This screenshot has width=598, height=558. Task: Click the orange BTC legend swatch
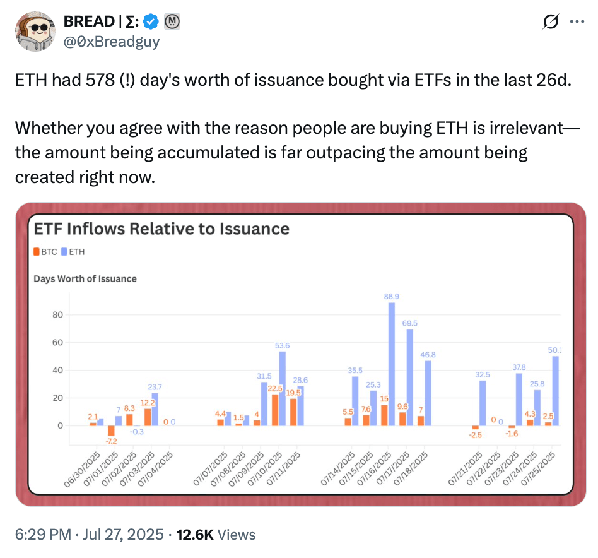(x=37, y=252)
